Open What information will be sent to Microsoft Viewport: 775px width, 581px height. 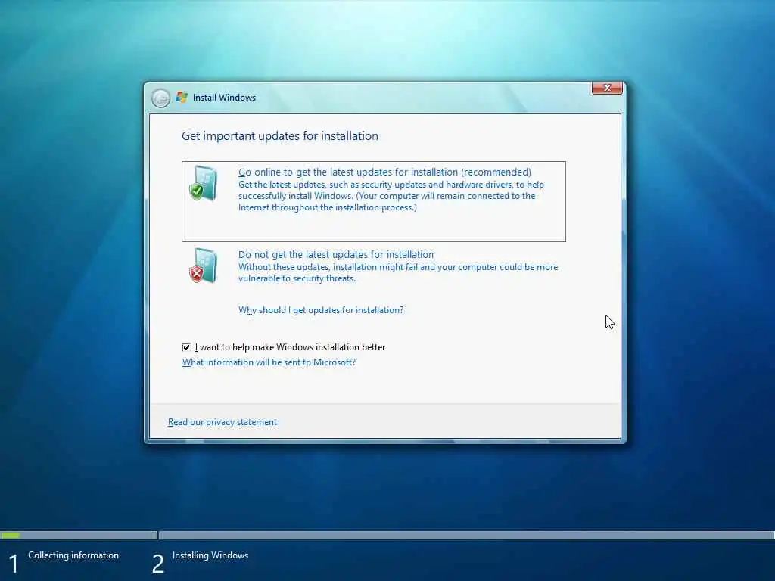pyautogui.click(x=269, y=362)
